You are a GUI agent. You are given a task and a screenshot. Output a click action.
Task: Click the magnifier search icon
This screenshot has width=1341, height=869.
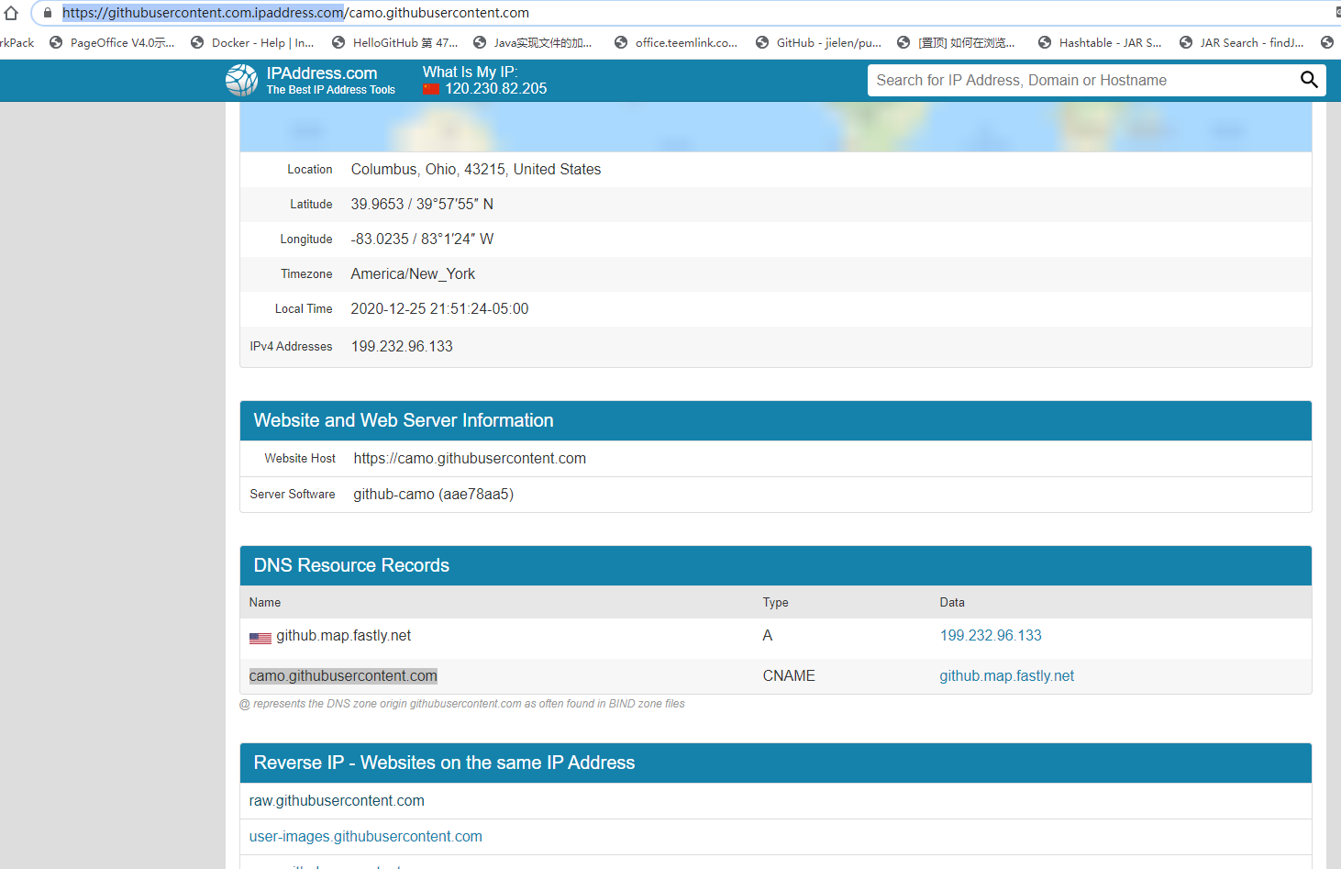tap(1309, 80)
